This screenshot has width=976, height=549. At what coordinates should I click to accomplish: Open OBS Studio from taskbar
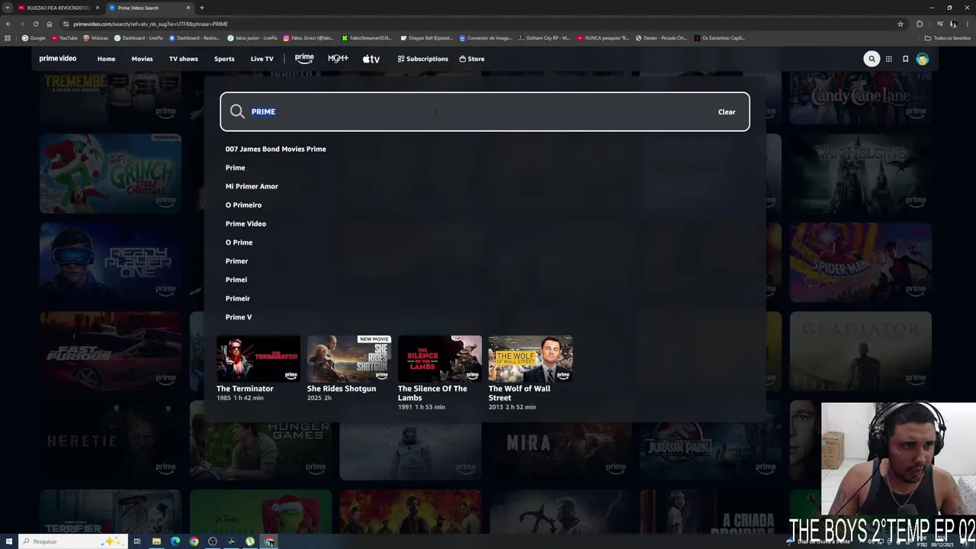point(213,541)
